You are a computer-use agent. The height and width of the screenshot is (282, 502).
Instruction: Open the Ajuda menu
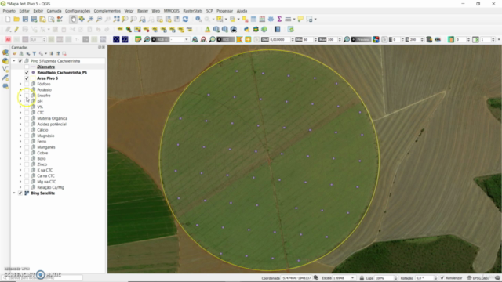click(242, 11)
